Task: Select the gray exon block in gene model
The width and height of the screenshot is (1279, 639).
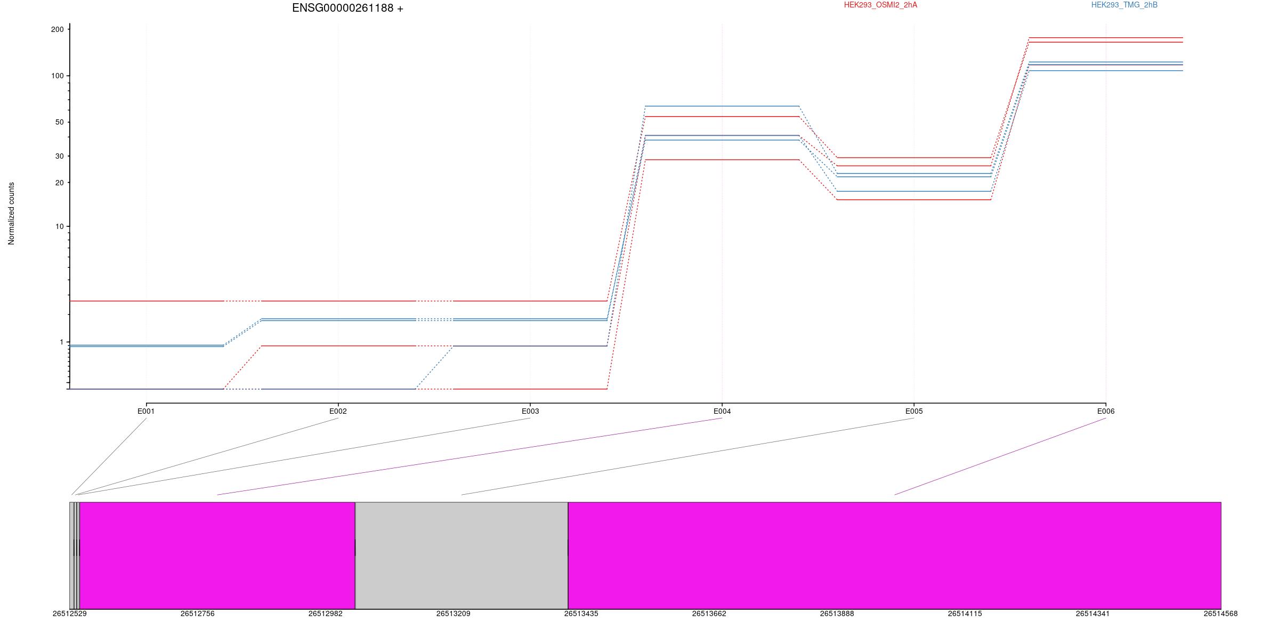Action: pos(462,555)
